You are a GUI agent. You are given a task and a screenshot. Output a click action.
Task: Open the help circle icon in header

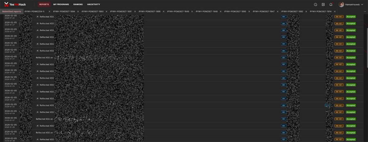click(316, 5)
